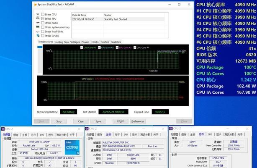Image resolution: width=257 pixels, height=168 pixels.
Task: Click the right CPU-Z window title icon
Action: tap(171, 129)
